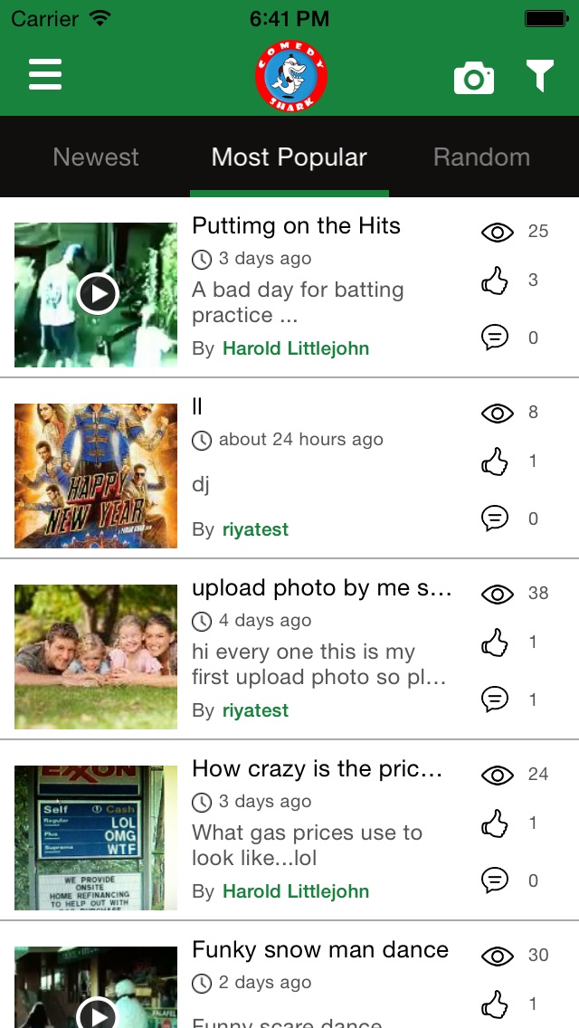Open riyatest profile link on the dj post

255,529
